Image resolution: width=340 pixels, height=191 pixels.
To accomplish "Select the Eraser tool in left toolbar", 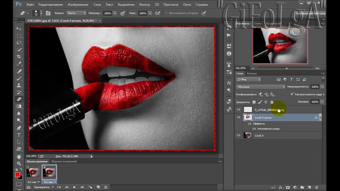I will (x=19, y=99).
